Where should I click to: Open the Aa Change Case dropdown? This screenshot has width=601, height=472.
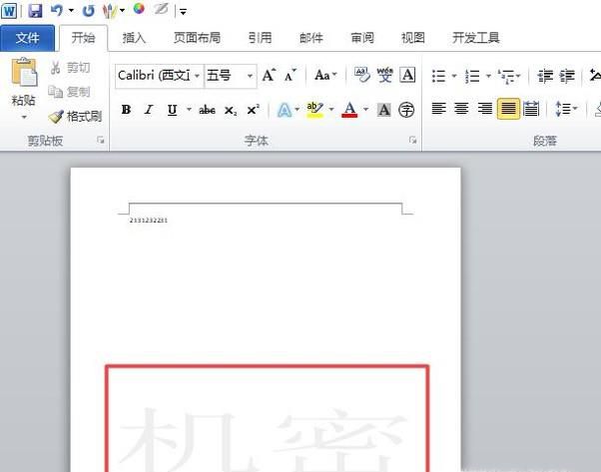[x=325, y=75]
